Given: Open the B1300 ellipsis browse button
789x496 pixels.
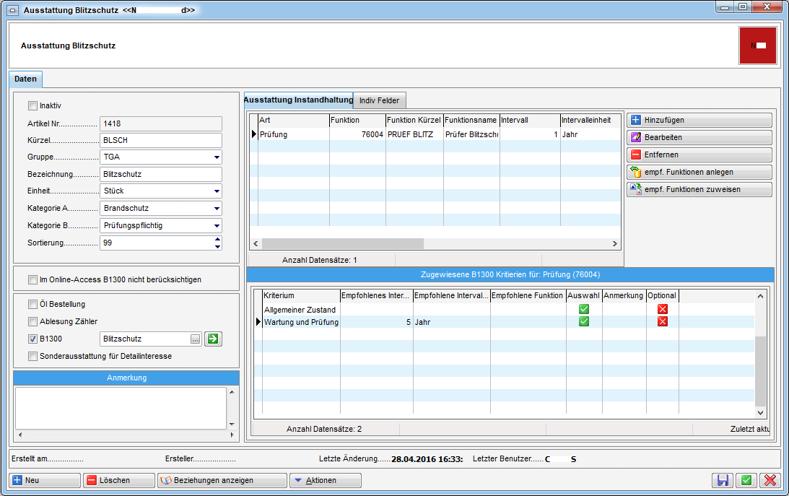Looking at the screenshot, I should coord(195,339).
